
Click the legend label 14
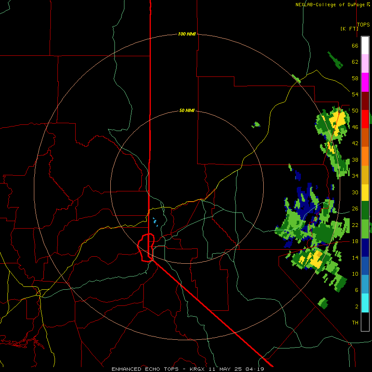point(355,258)
